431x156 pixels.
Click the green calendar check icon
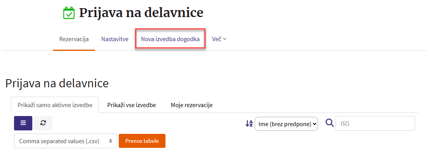pyautogui.click(x=69, y=13)
